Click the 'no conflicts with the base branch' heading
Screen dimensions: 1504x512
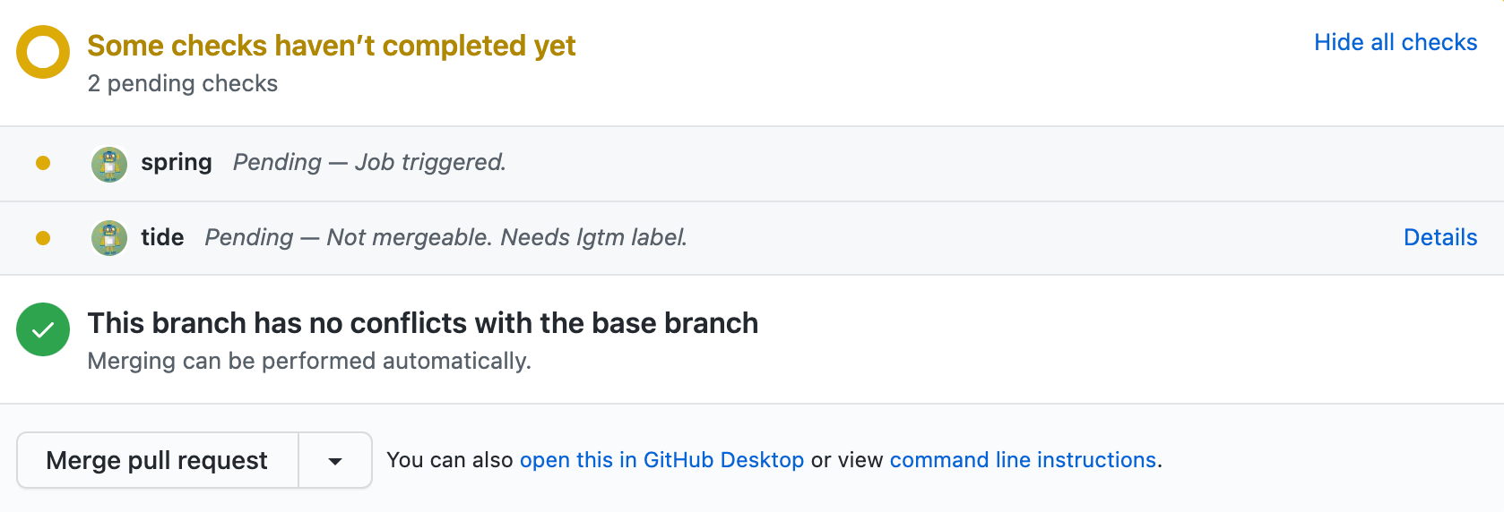point(423,323)
